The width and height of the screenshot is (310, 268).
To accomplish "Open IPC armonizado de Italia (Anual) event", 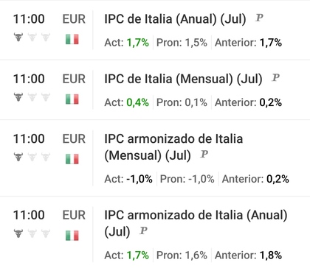I will 196,223.
